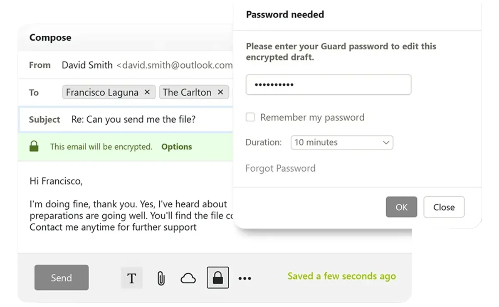Click Close in the Password needed dialog

444,207
